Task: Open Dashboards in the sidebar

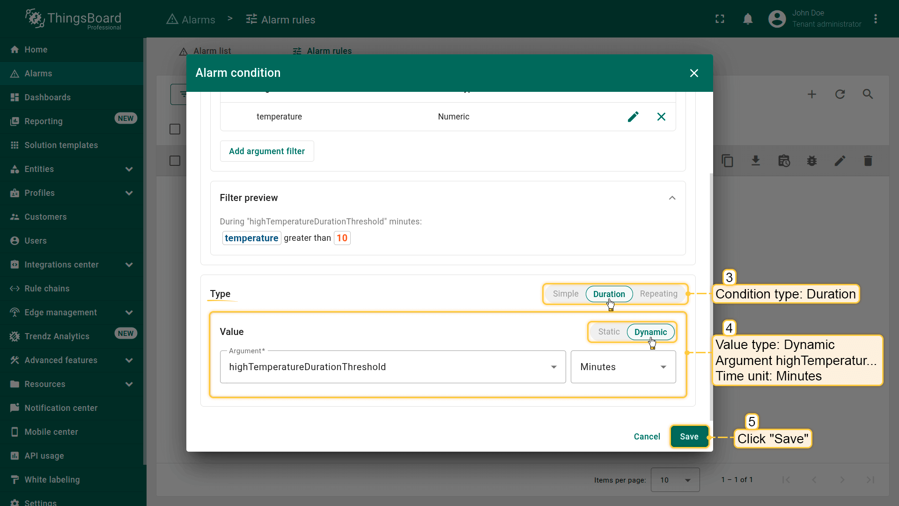Action: 48,97
